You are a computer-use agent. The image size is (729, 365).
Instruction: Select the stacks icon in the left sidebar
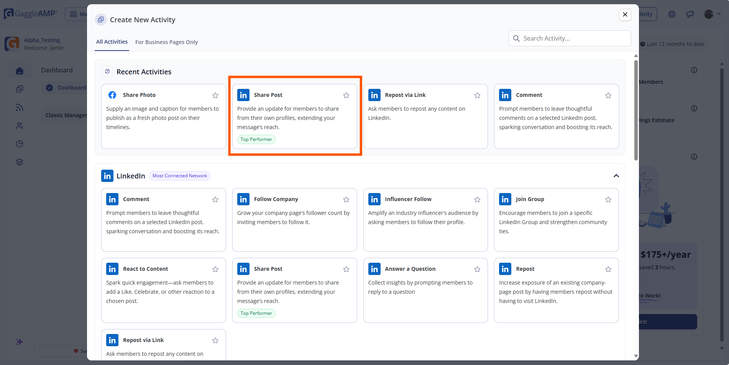click(x=19, y=162)
